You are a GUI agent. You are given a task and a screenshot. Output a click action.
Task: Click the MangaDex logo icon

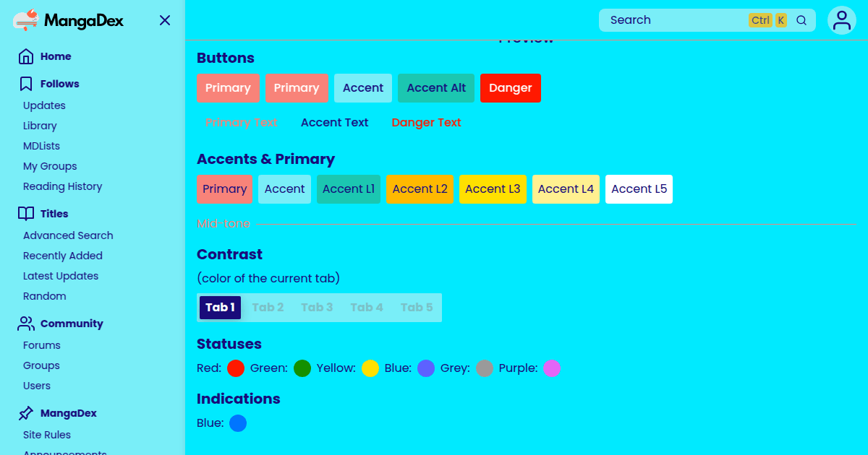coord(26,20)
